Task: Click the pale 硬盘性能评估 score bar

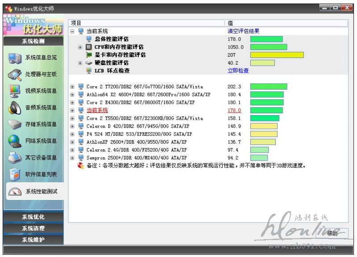Action: pos(262,63)
